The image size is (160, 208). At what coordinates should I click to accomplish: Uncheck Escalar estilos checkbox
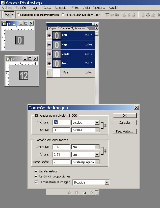click(36, 171)
